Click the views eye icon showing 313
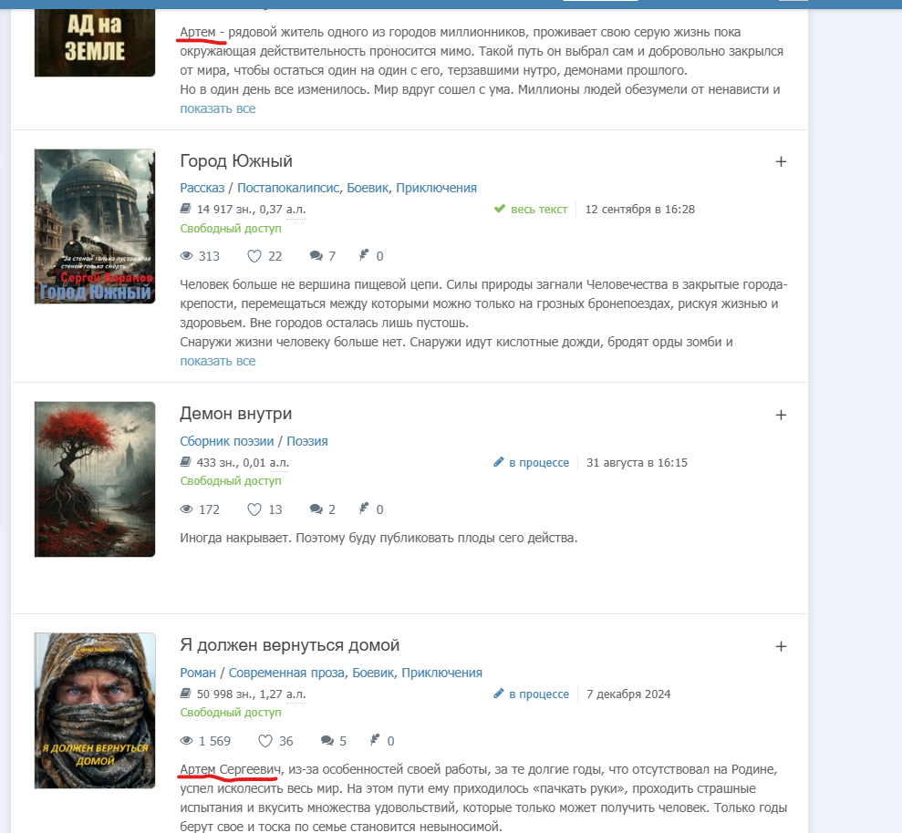 [x=186, y=256]
